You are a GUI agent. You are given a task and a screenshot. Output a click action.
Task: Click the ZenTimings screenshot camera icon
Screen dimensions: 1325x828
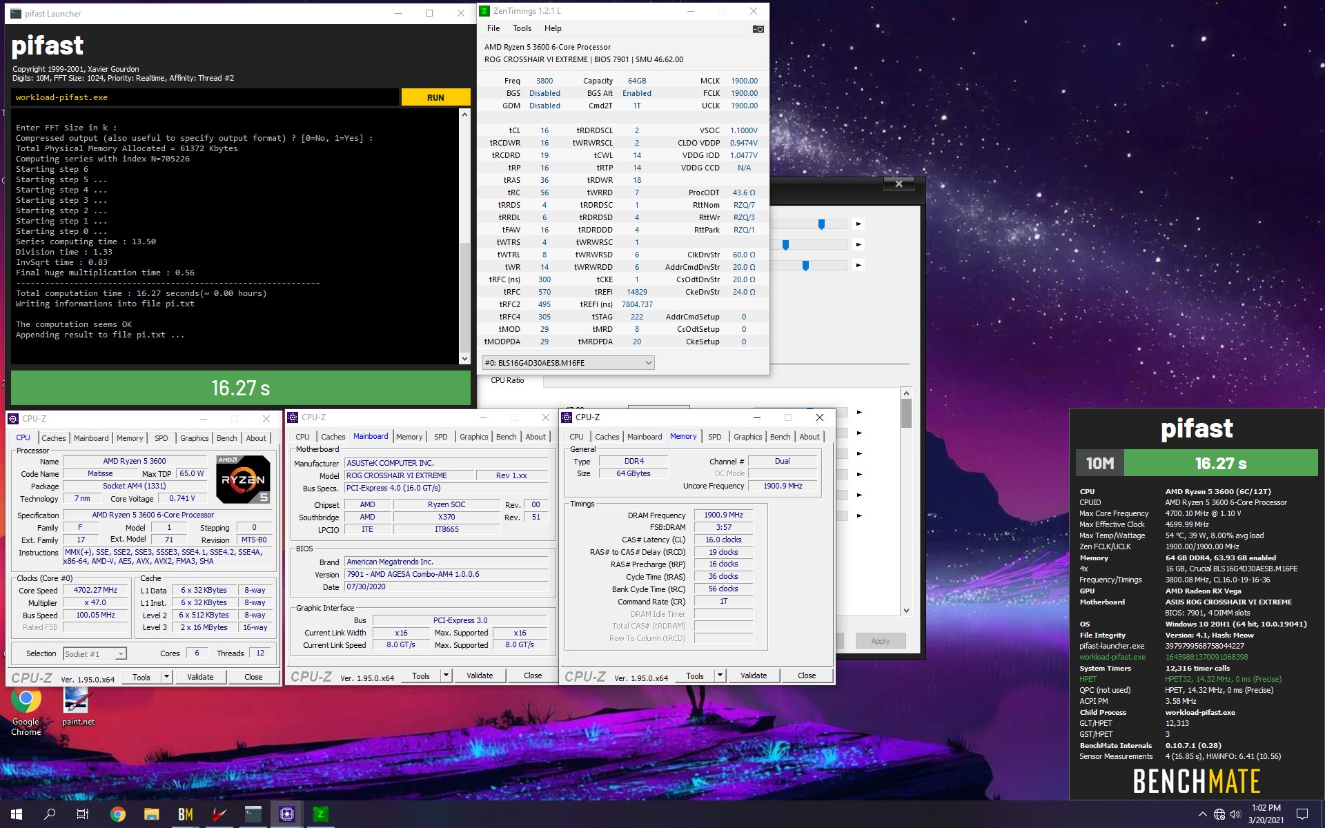click(x=758, y=29)
